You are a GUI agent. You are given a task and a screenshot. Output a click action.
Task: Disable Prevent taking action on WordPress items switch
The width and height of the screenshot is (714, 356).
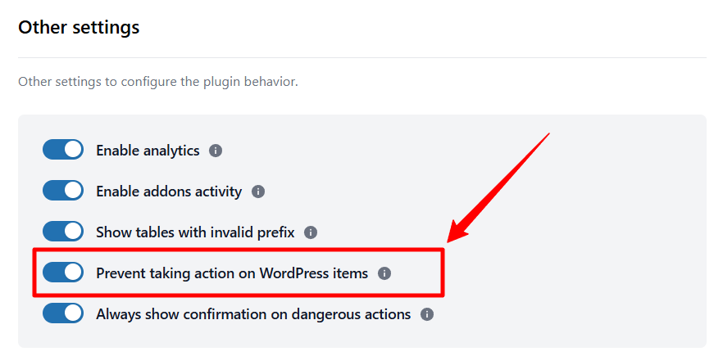click(63, 273)
